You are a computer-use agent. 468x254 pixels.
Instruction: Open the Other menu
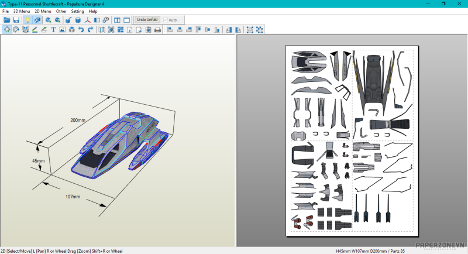61,11
